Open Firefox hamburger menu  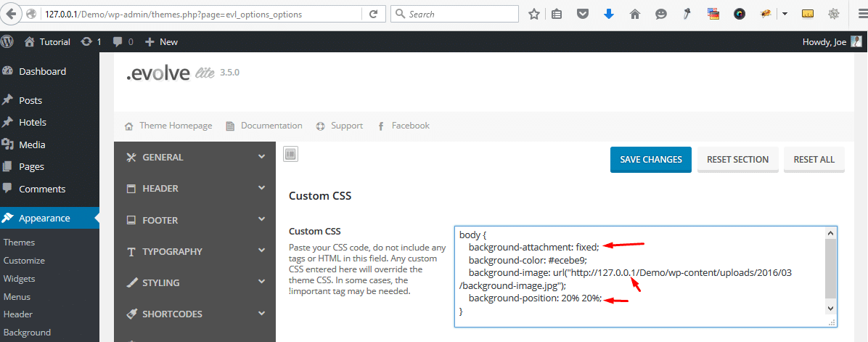click(859, 15)
